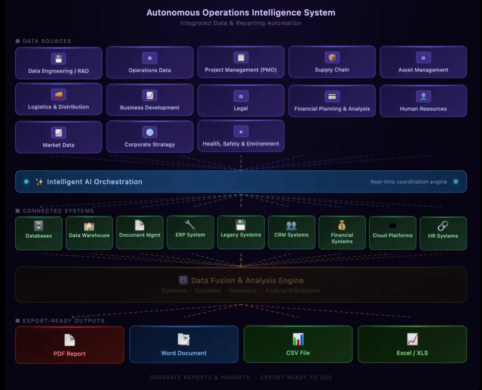This screenshot has width=482, height=390.
Task: Select the Word Document output
Action: click(183, 344)
